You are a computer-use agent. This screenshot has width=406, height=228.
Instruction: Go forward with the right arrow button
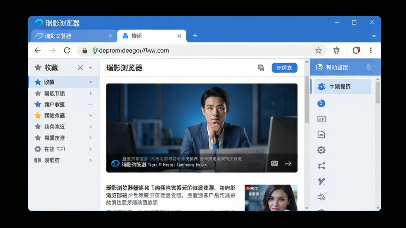tap(53, 50)
